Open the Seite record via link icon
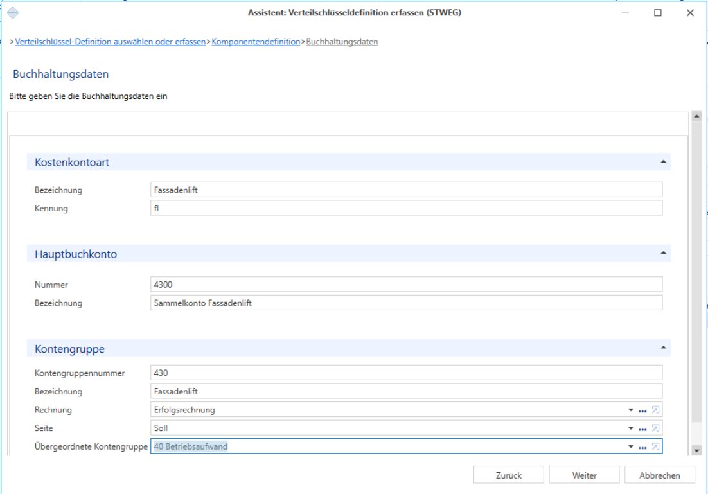 (x=655, y=428)
